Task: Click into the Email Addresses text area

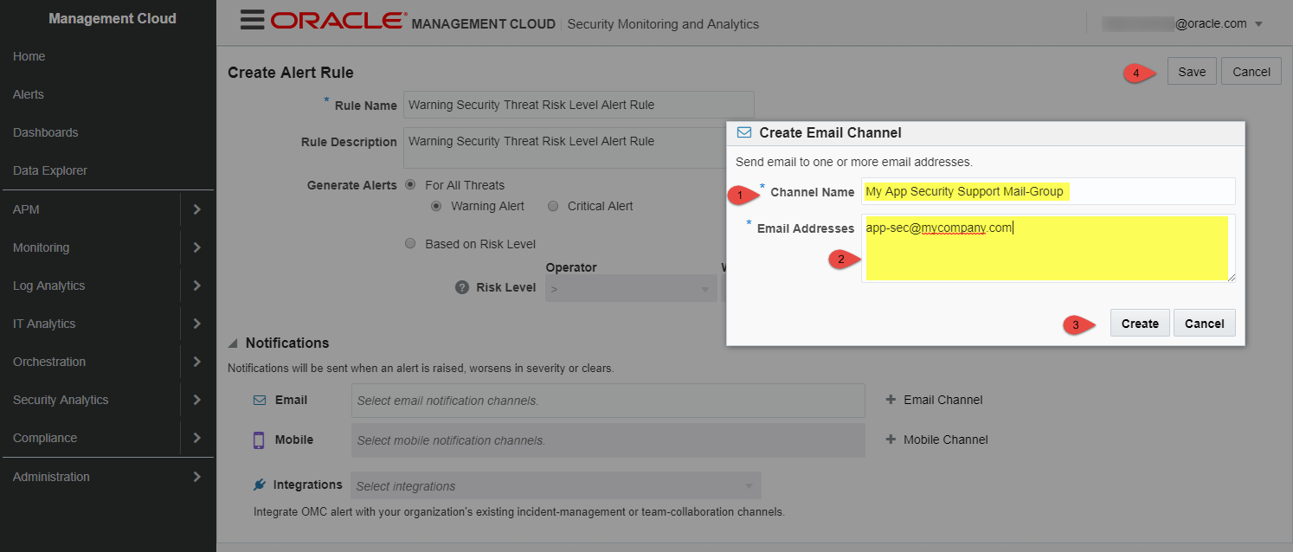Action: point(1048,248)
